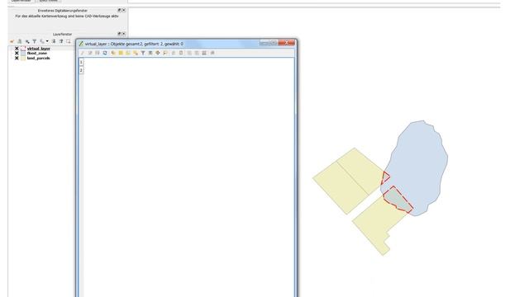Deselect all features in attribute table
The image size is (529, 297).
pos(136,53)
